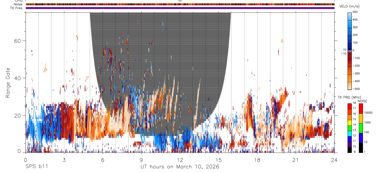The width and height of the screenshot is (376, 173).
Task: Click the 12 tick label on UT hours axis
Action: (180, 160)
